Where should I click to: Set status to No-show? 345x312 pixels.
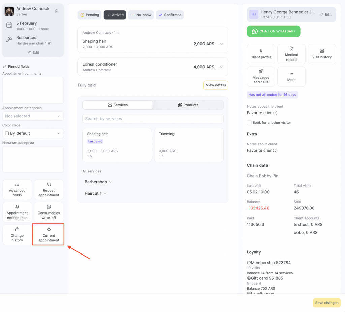tap(141, 15)
